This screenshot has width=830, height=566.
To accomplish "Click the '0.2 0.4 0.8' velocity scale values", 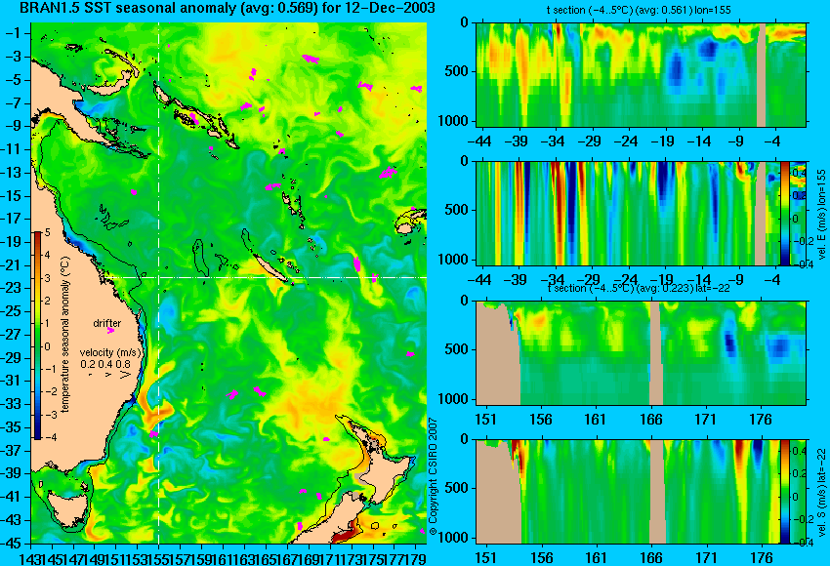I will (x=105, y=364).
